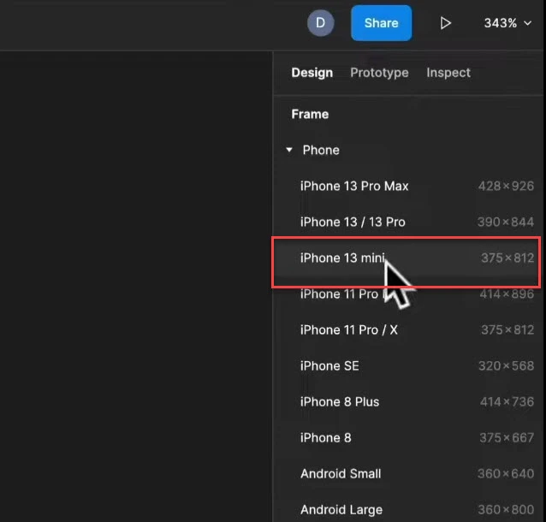Select iPhone 13 / 13 Pro preset

[x=407, y=222]
